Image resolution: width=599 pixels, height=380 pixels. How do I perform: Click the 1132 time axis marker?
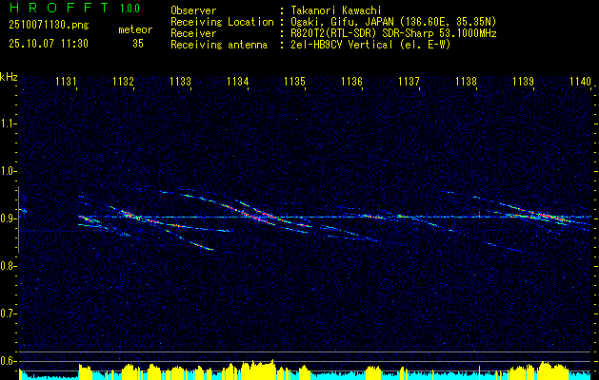click(x=124, y=81)
